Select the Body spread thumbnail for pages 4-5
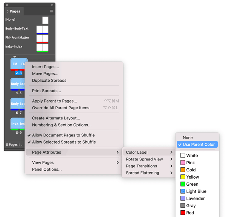Image resolution: width=226 pixels, height=217 pixels. click(18, 84)
